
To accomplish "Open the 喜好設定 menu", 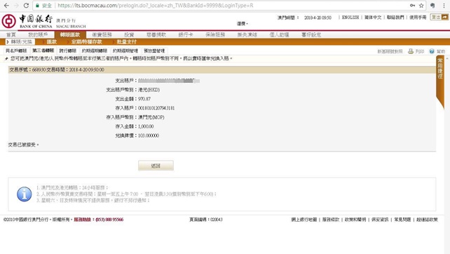I will tap(311, 35).
